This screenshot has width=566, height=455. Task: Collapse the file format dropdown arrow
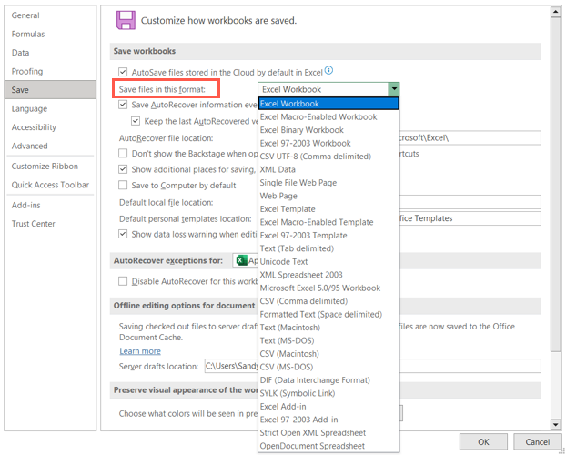tap(394, 89)
